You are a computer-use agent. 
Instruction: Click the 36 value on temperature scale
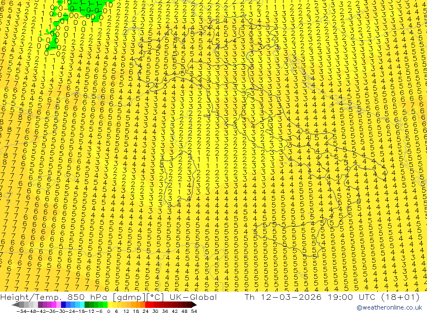click(165, 311)
